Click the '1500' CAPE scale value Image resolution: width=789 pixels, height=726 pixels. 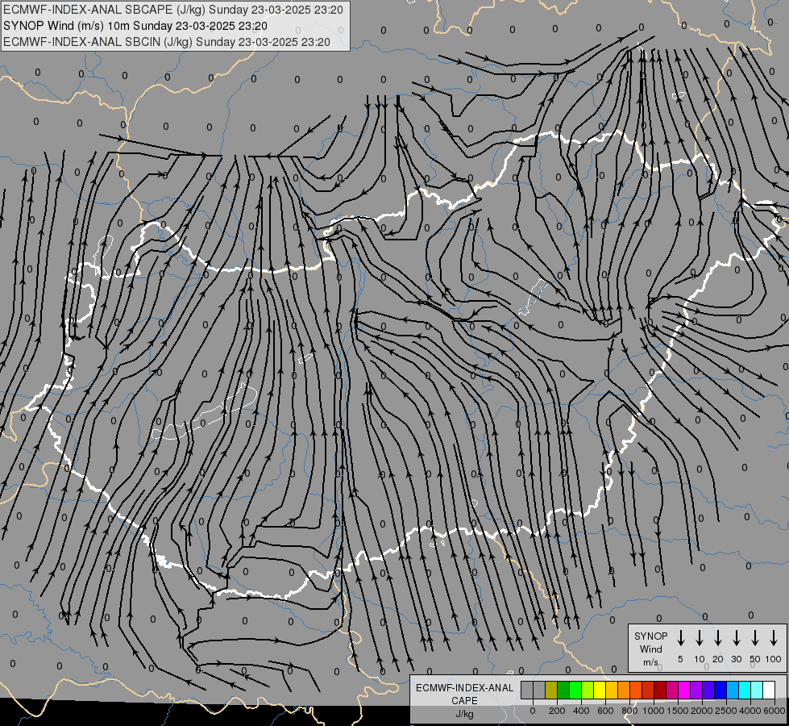(x=678, y=711)
